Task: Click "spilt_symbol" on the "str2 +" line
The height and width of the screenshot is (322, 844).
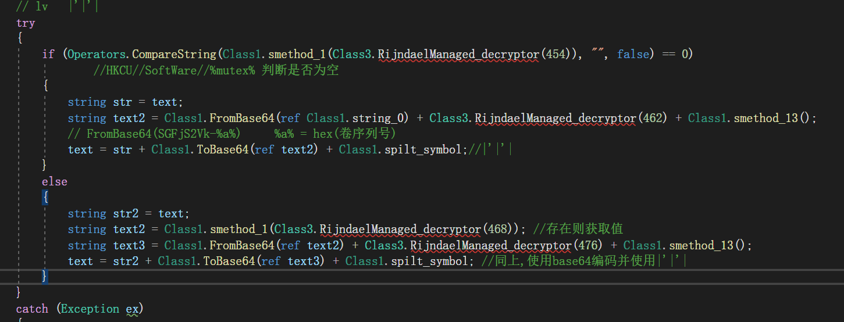Action: tap(429, 261)
